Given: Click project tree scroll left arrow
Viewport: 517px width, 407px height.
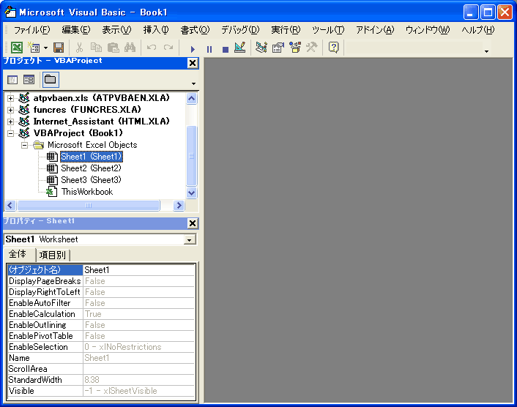Looking at the screenshot, I should point(10,205).
